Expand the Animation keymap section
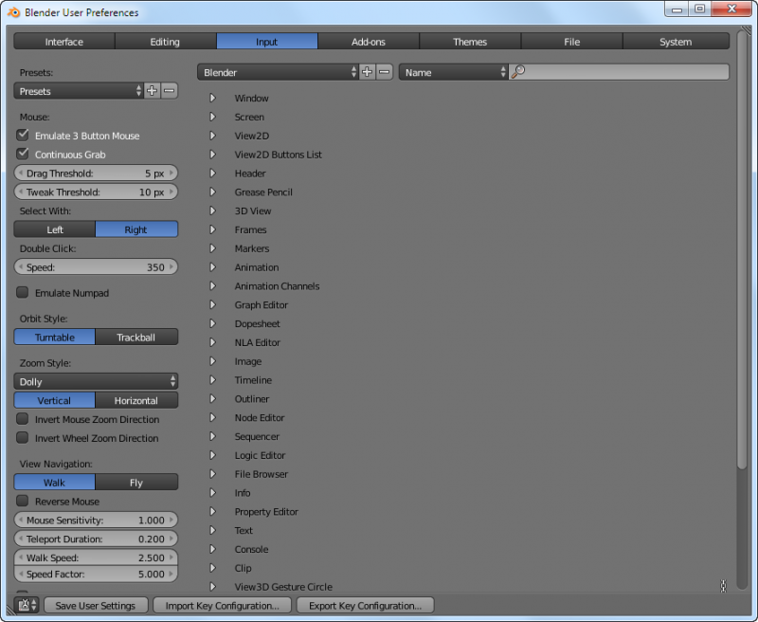The image size is (758, 622). tap(212, 267)
